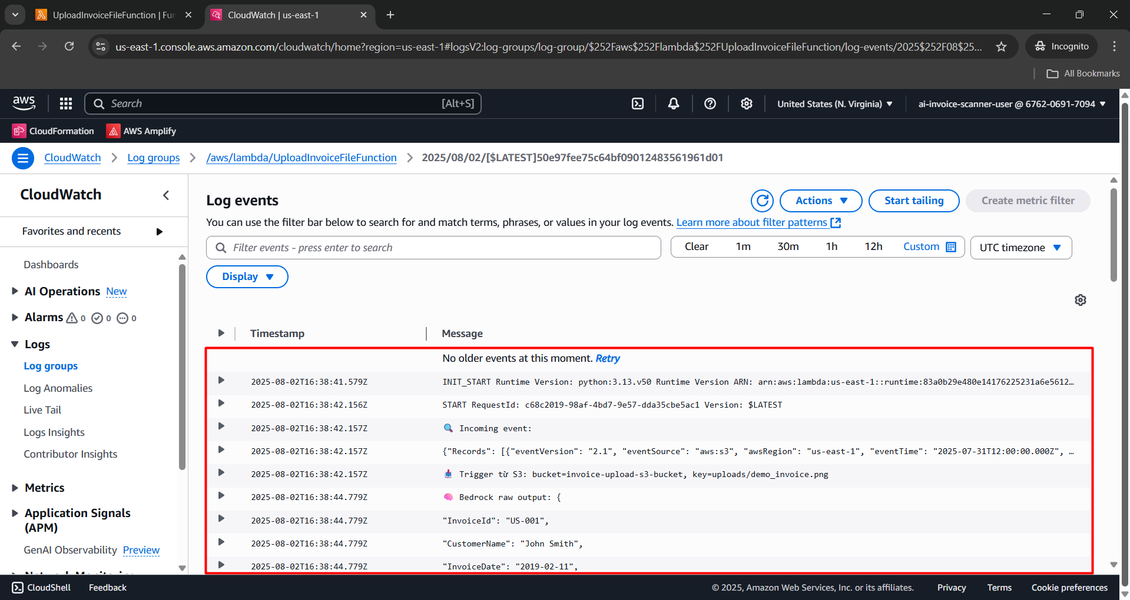
Task: Open the notifications bell
Action: (673, 103)
